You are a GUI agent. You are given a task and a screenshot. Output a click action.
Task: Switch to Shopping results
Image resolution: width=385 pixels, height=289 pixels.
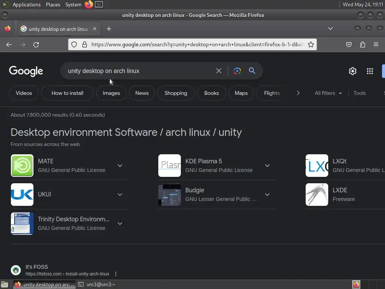pyautogui.click(x=176, y=93)
